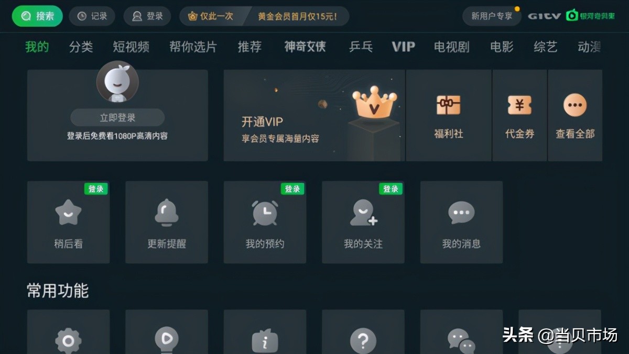Open the 代金券 coupon icon
This screenshot has width=629, height=354.
click(x=519, y=105)
